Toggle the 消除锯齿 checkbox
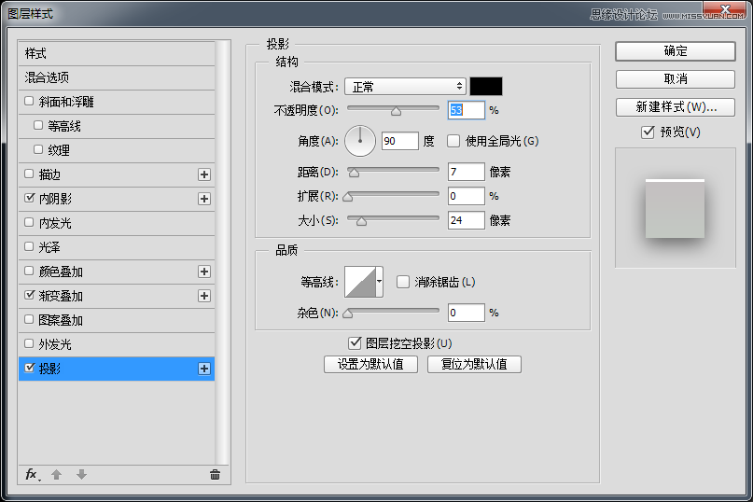The width and height of the screenshot is (753, 502). click(x=403, y=282)
